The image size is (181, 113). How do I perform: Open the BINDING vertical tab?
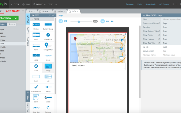click(28, 41)
